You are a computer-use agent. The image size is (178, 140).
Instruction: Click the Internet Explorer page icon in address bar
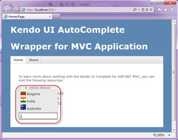[23, 10]
